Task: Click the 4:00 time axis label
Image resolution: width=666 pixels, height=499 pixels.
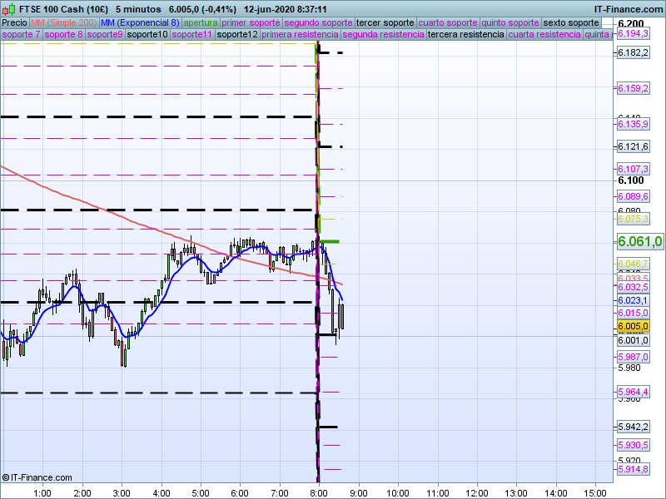Action: (x=161, y=493)
